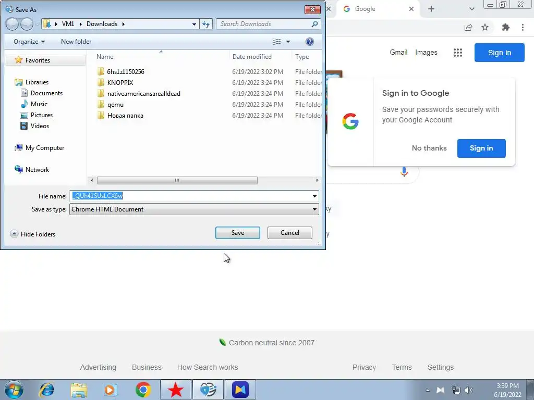Expand the arrow after Downloads in breadcrumb
534x400 pixels.
tap(123, 24)
